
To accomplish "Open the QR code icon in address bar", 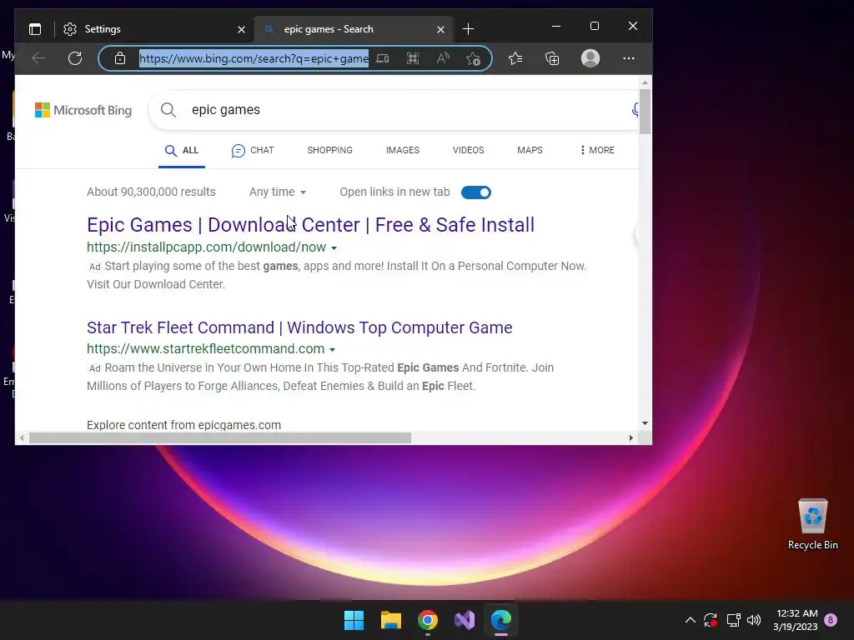I will tap(413, 58).
